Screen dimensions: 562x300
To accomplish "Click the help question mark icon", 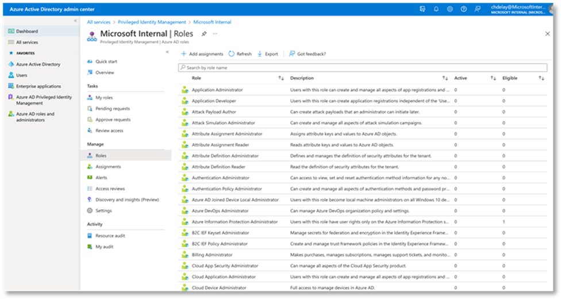I will point(463,9).
